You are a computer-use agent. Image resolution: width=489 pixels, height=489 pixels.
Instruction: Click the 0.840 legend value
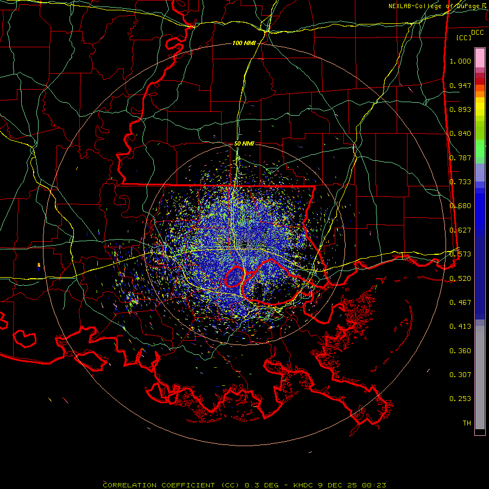coord(460,134)
